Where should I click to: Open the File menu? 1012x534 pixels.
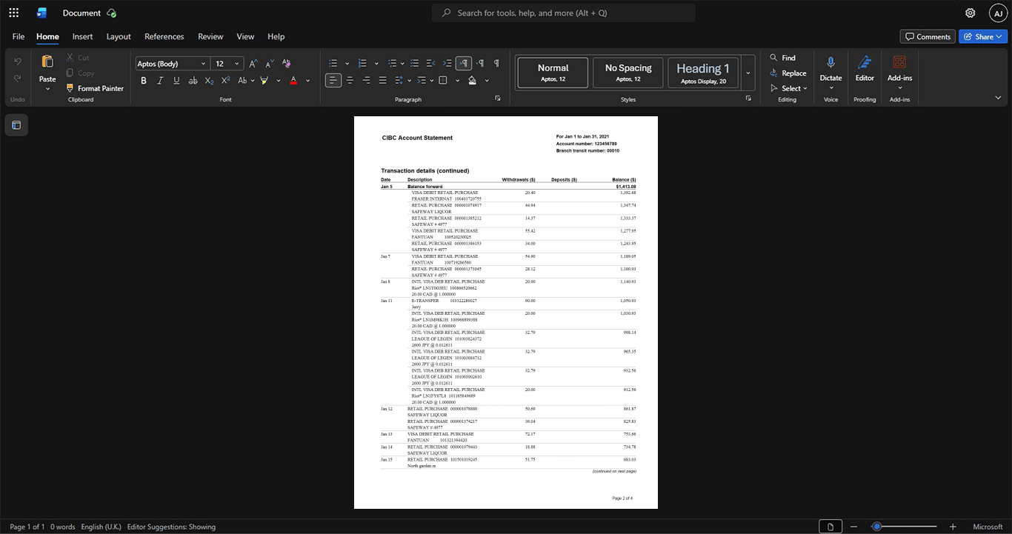(x=19, y=36)
